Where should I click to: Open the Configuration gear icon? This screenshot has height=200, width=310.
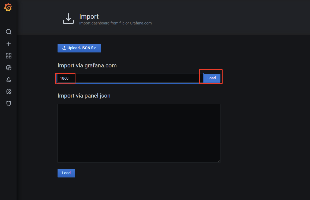pos(8,92)
